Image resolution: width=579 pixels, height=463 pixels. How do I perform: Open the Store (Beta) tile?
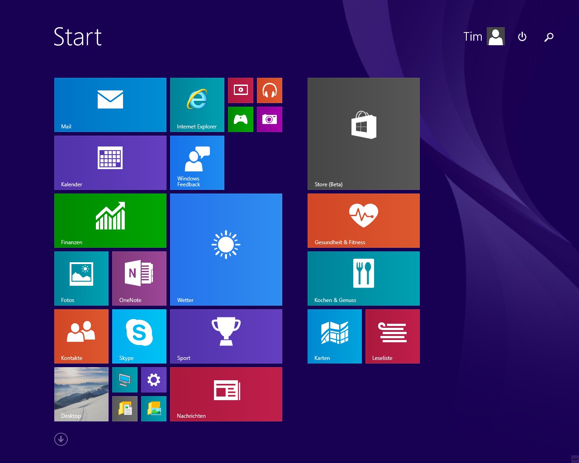(364, 134)
